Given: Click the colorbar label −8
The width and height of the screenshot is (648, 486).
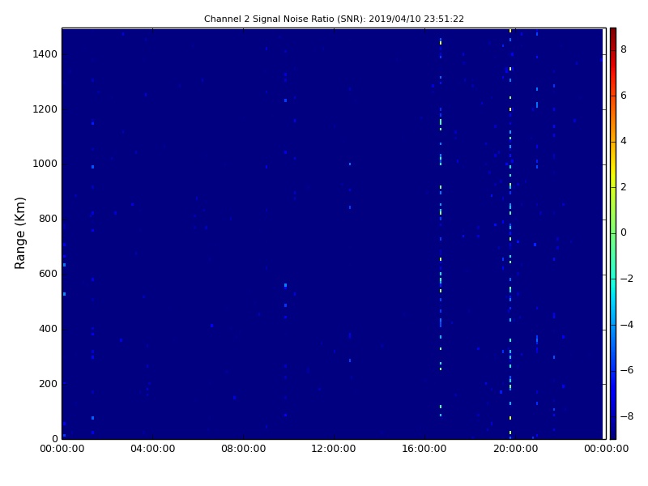Looking at the screenshot, I should pos(627,416).
